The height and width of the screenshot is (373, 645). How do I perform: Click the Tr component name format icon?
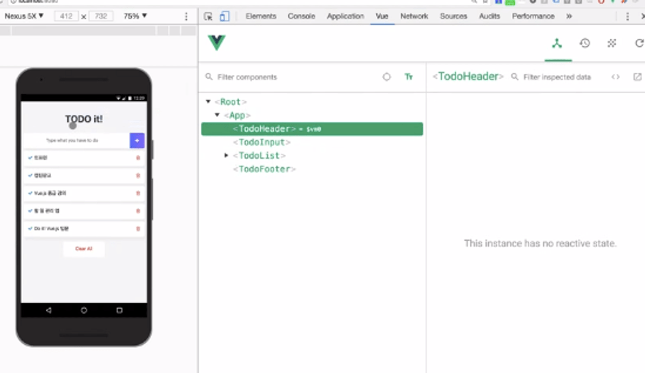[409, 77]
